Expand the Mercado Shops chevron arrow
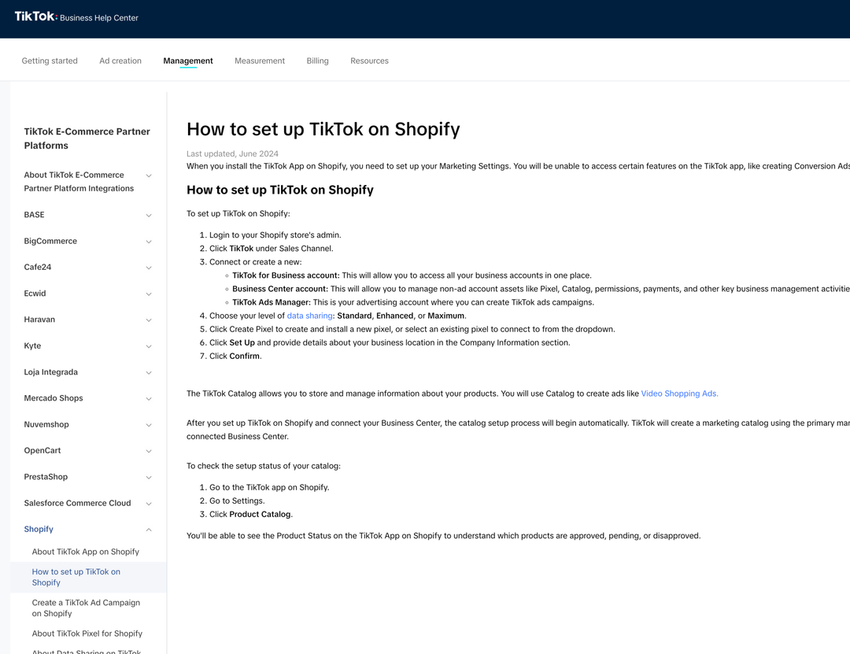Image resolution: width=850 pixels, height=654 pixels. (x=149, y=399)
